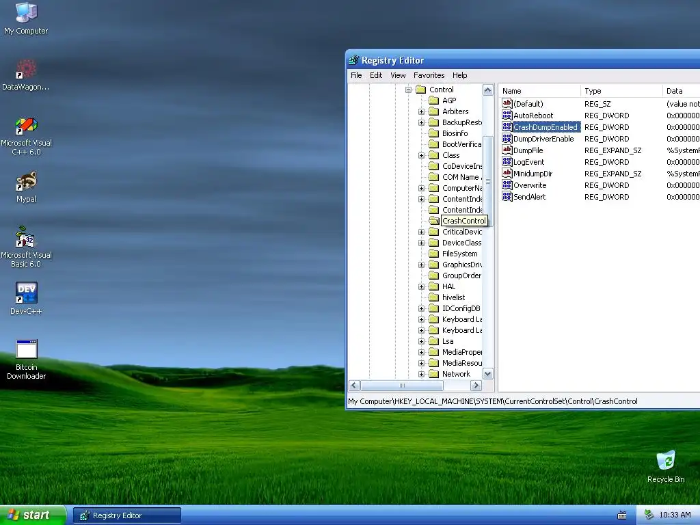The width and height of the screenshot is (700, 525).
Task: Expand the Lsa key
Action: pyautogui.click(x=421, y=341)
